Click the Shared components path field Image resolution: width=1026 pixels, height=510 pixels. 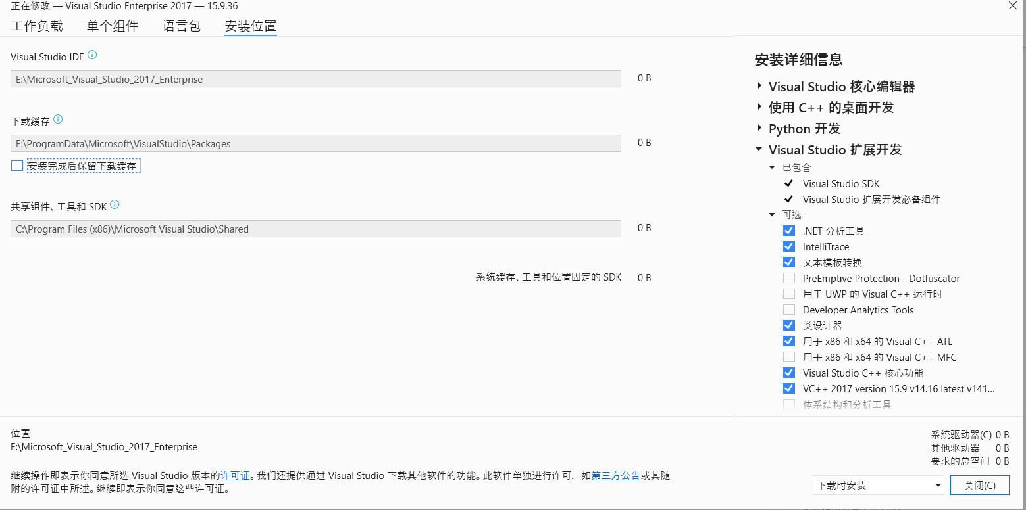click(x=316, y=229)
